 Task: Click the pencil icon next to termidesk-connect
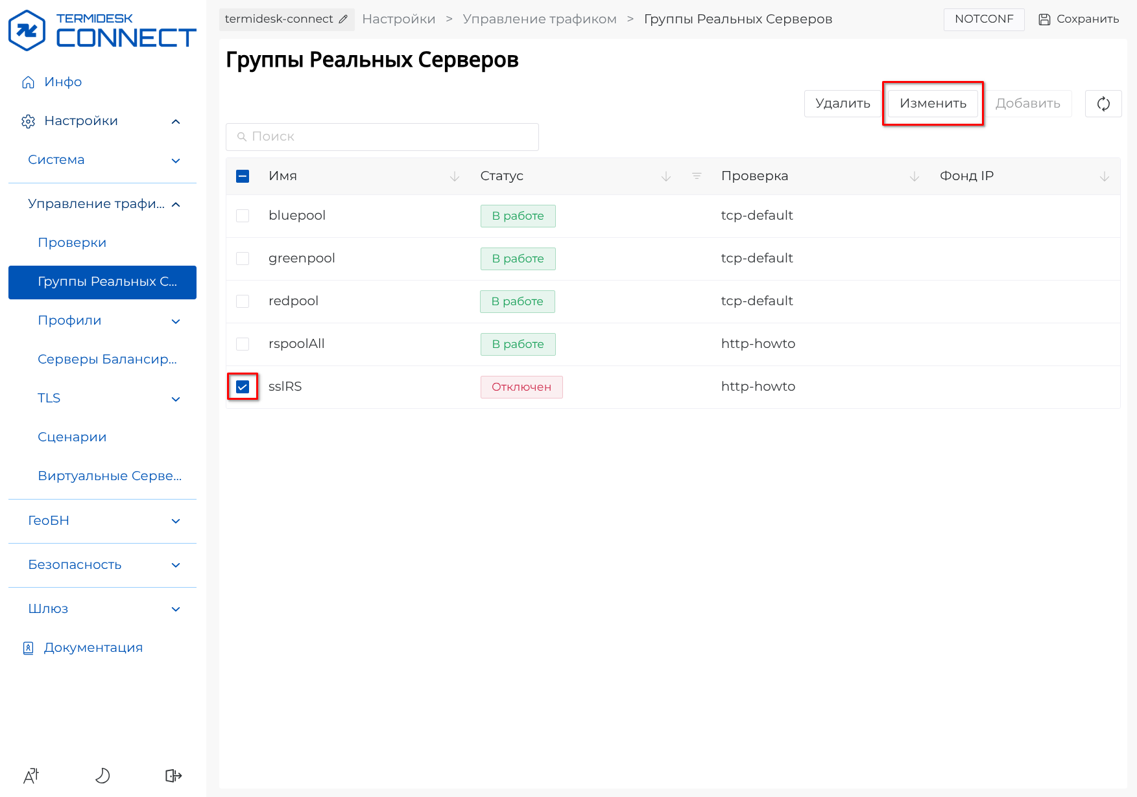(343, 19)
